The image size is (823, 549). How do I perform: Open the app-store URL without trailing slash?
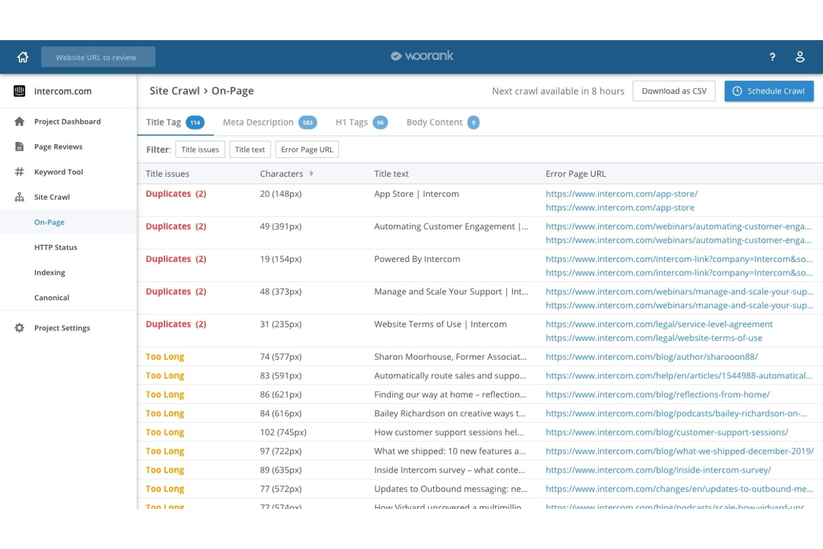(x=620, y=208)
